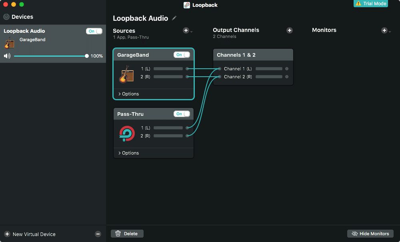Add a new source with the plus icon
Viewport: 400px width, 242px height.
click(186, 31)
